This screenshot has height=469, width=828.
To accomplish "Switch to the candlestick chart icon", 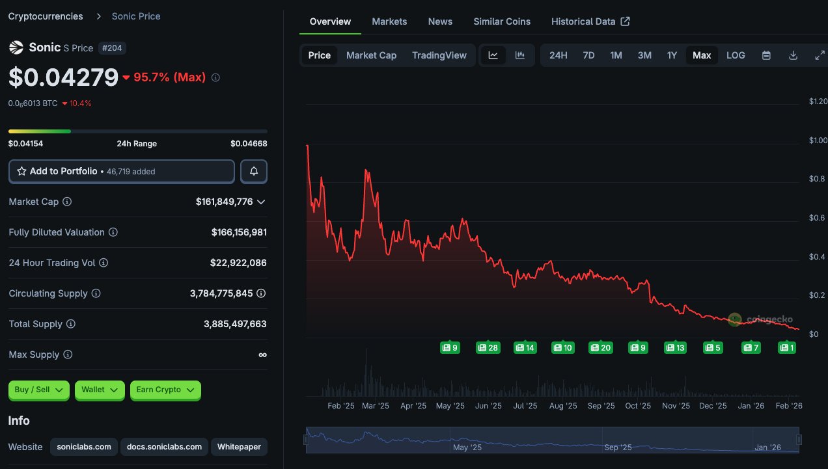I will click(519, 55).
